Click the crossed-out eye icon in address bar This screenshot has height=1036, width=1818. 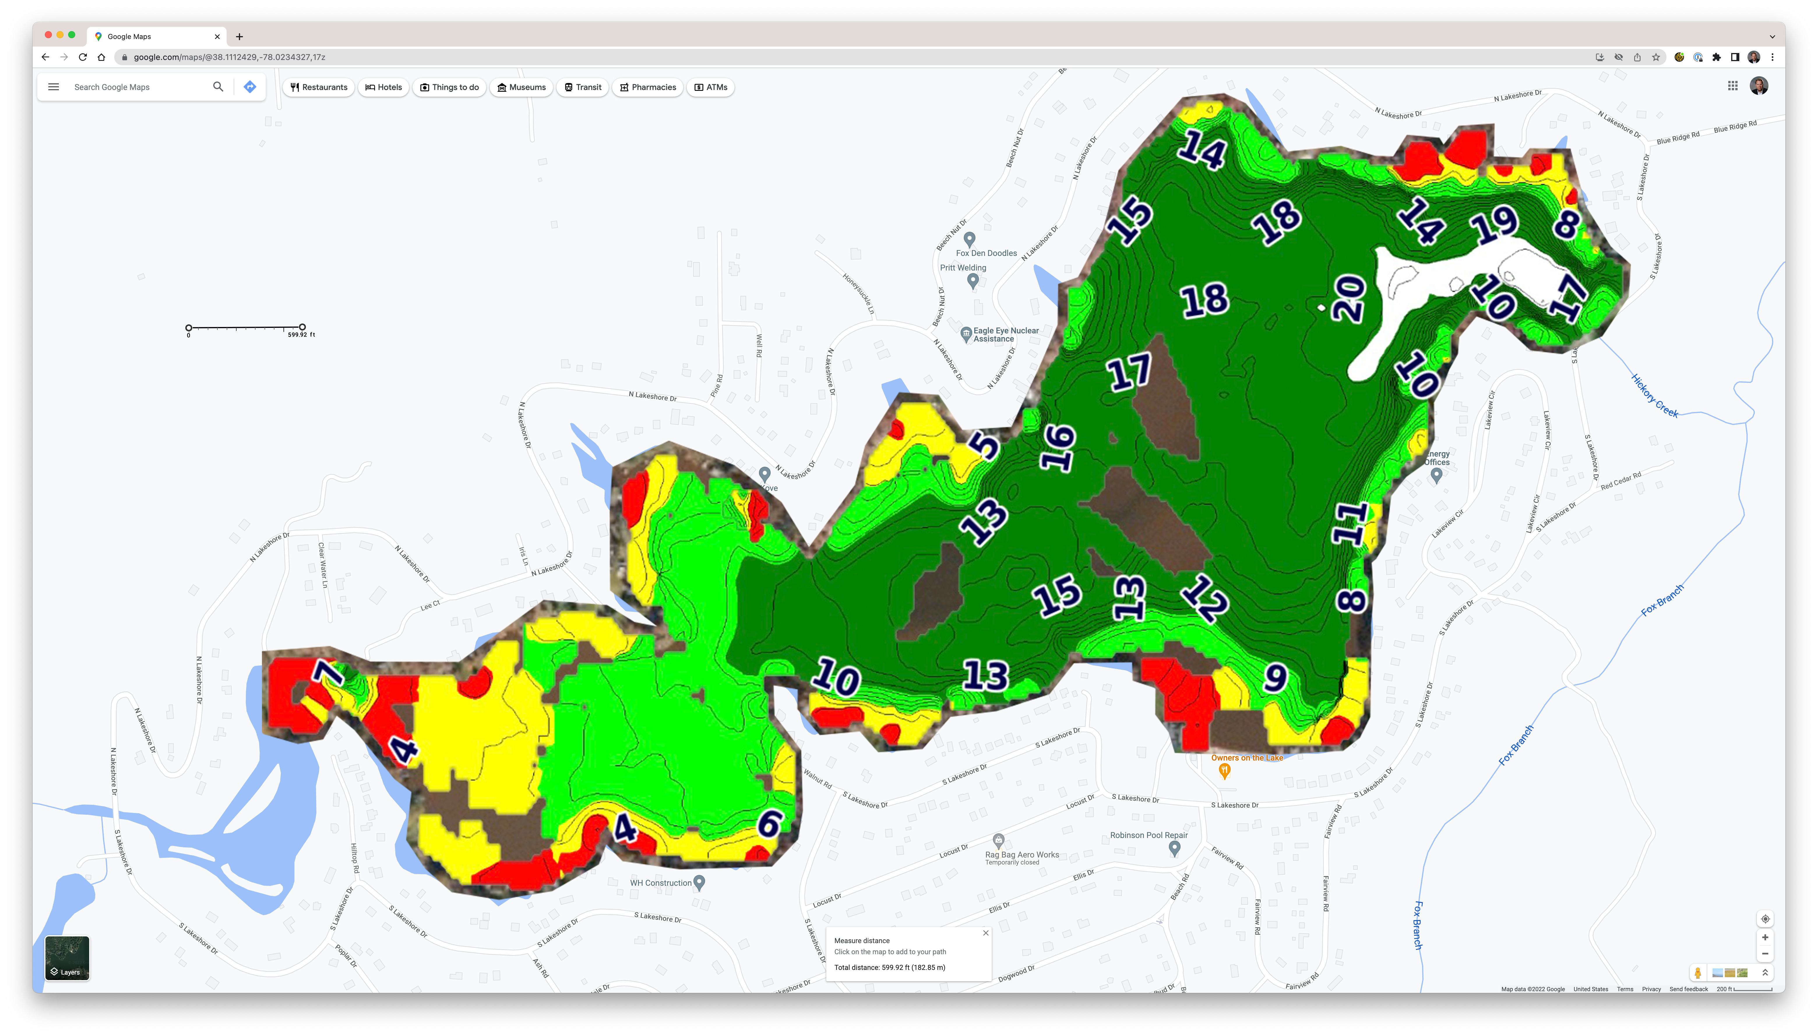click(x=1619, y=57)
